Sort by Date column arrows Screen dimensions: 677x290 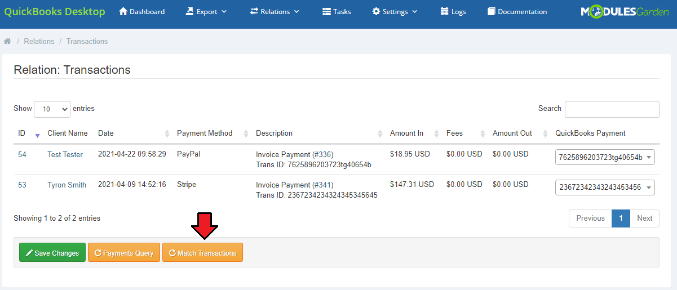[x=167, y=133]
